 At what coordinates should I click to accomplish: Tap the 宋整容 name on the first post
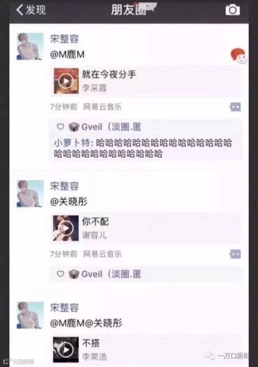(64, 39)
